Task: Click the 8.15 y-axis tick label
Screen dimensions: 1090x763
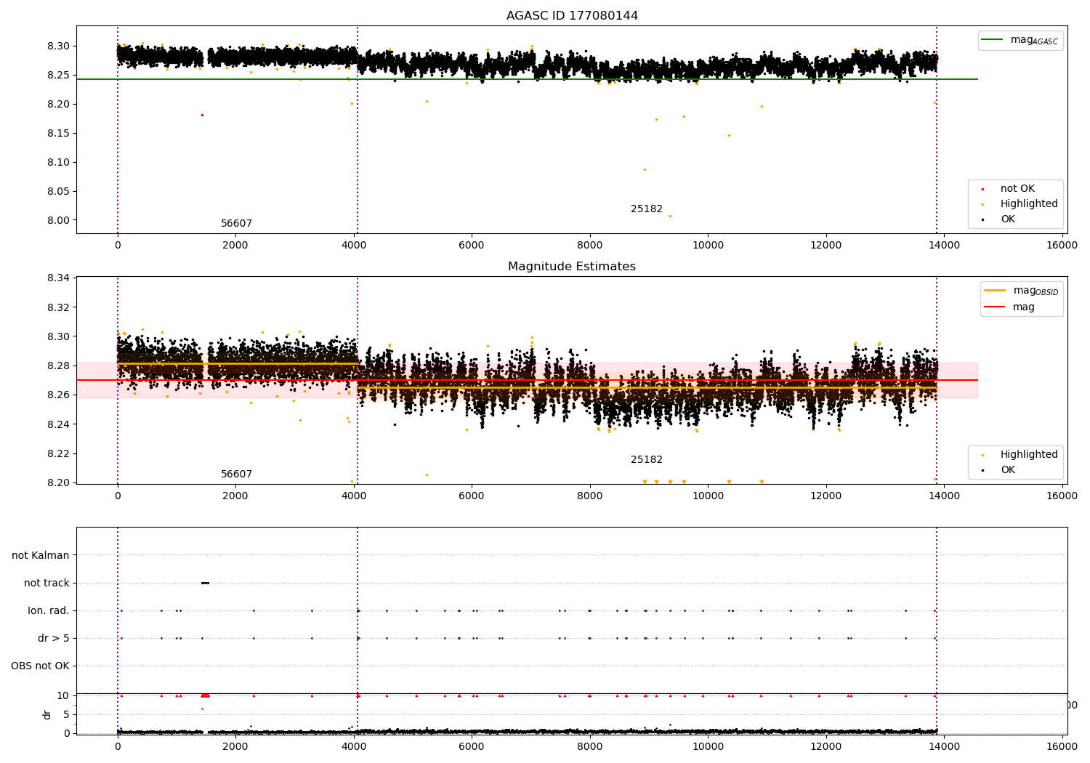Action: (57, 133)
